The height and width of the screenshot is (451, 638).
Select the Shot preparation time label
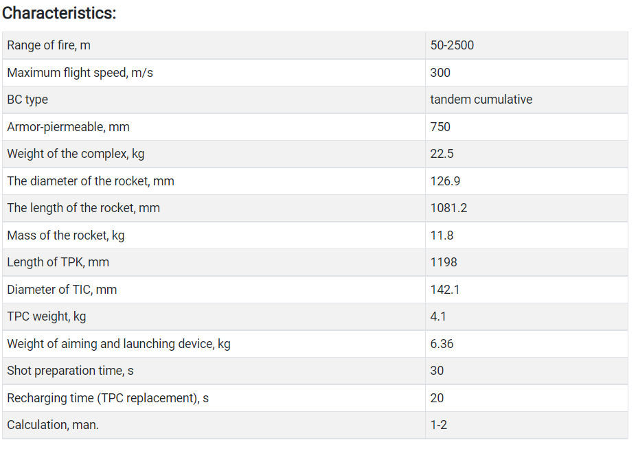[x=70, y=371]
